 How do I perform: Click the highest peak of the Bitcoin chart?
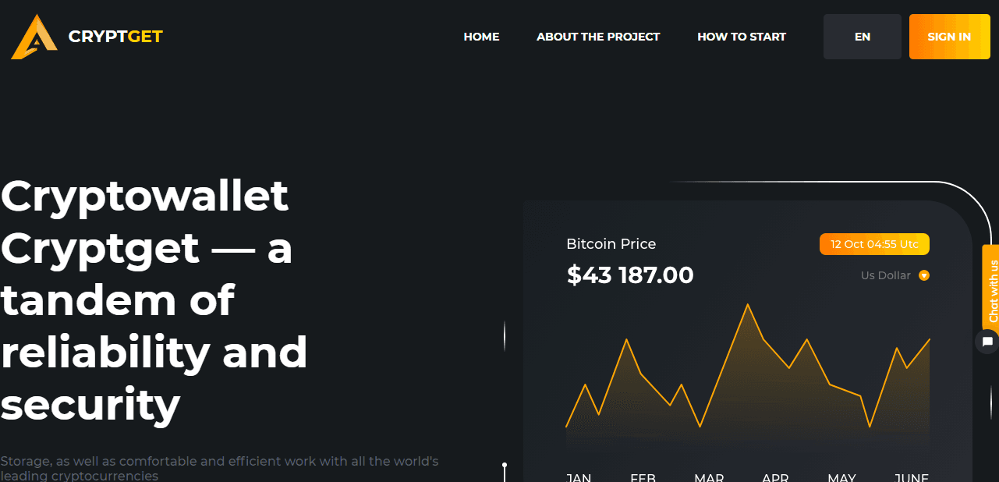(x=749, y=306)
